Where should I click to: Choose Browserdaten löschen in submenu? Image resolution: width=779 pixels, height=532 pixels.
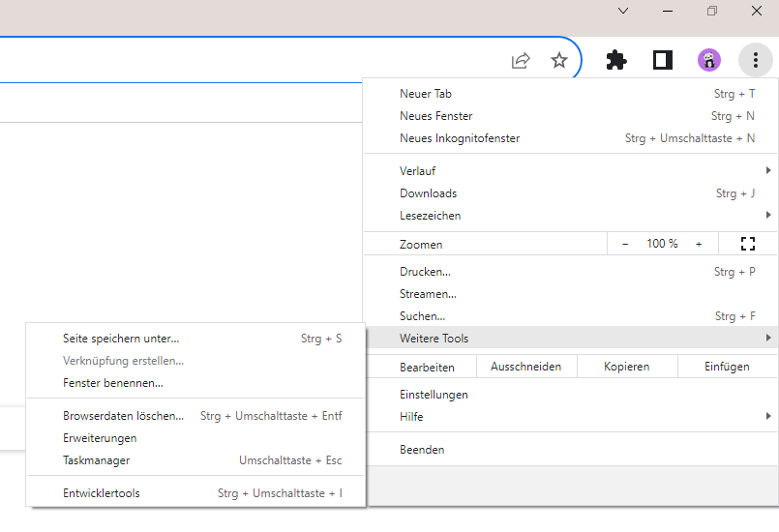click(x=123, y=416)
